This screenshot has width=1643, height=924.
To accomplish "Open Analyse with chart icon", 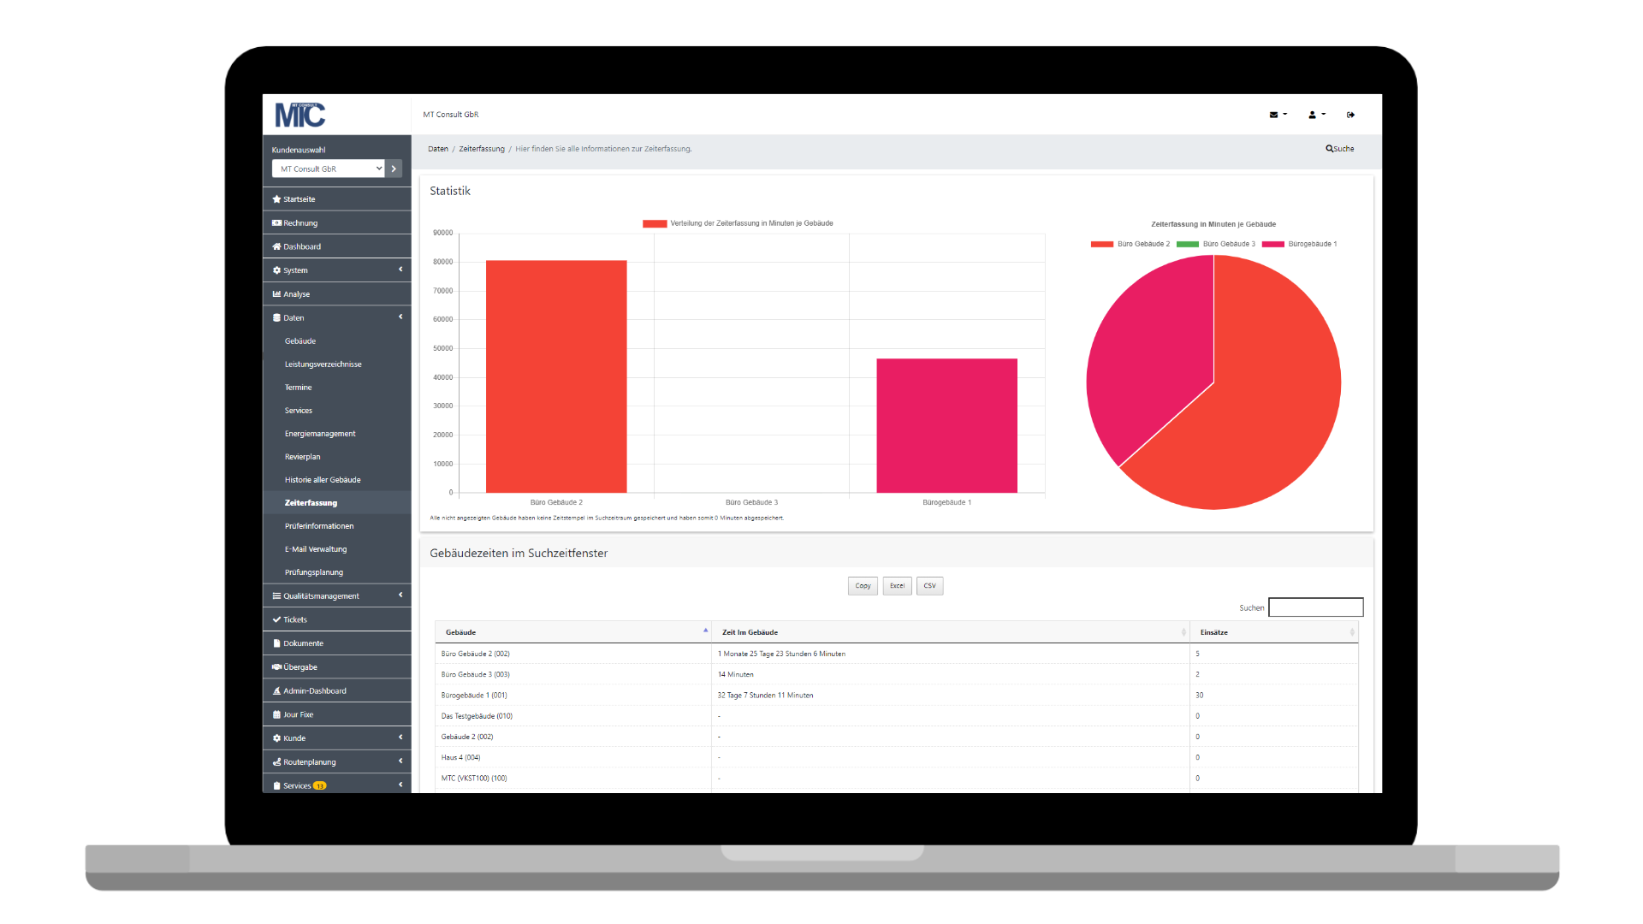I will click(296, 294).
